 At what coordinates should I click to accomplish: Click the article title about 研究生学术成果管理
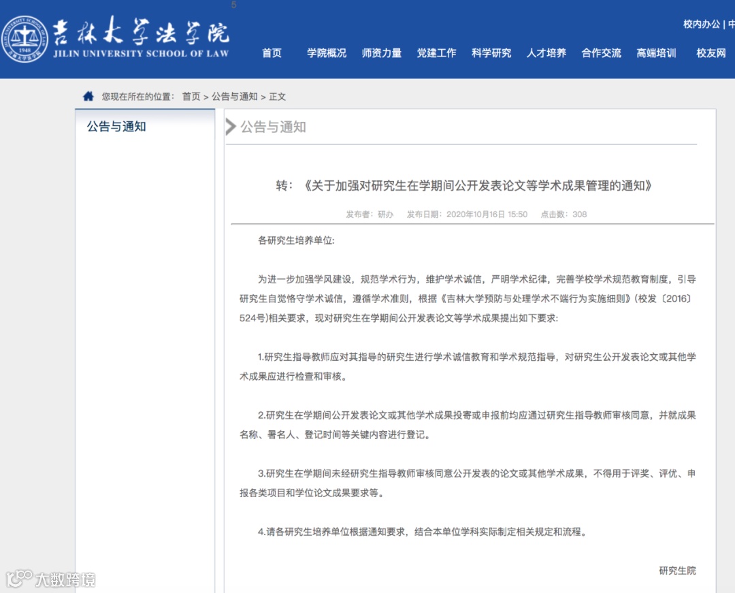click(464, 186)
